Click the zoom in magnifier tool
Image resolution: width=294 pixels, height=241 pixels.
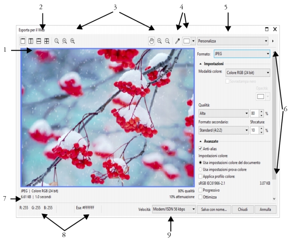coord(159,41)
